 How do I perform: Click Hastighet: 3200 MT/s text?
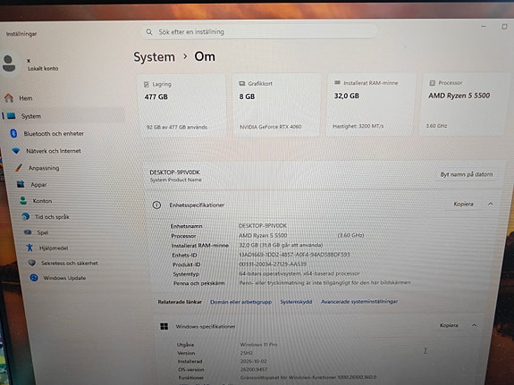point(358,126)
